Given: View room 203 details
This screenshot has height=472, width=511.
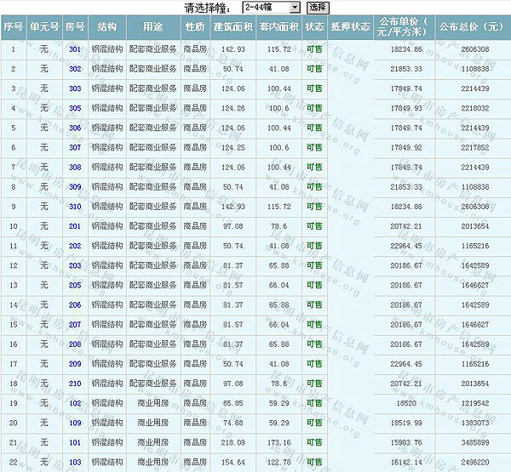Looking at the screenshot, I should (x=75, y=265).
